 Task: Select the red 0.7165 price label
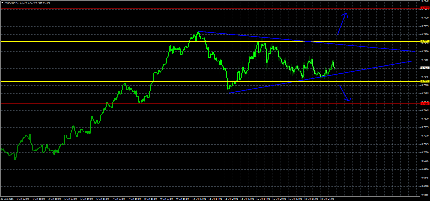pos(425,103)
